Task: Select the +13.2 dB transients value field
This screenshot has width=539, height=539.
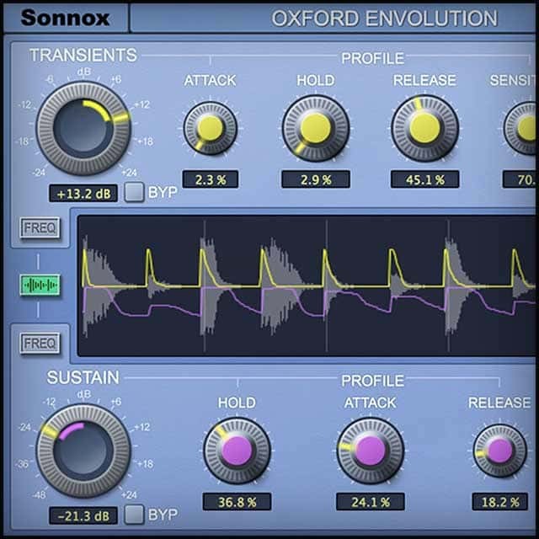Action: (x=83, y=192)
